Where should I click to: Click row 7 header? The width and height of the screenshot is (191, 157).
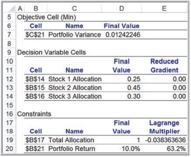(9, 35)
